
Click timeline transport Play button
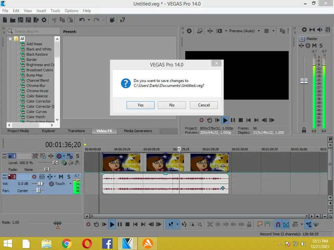coord(112,225)
